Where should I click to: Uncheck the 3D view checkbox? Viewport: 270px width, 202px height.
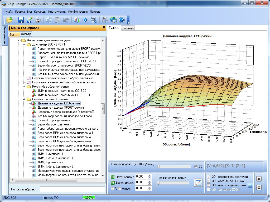(196, 166)
